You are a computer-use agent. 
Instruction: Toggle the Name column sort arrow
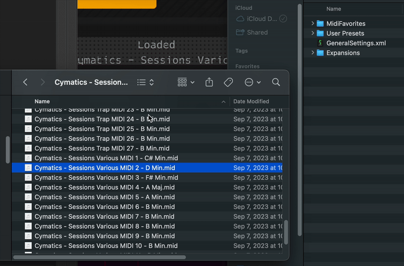click(223, 102)
